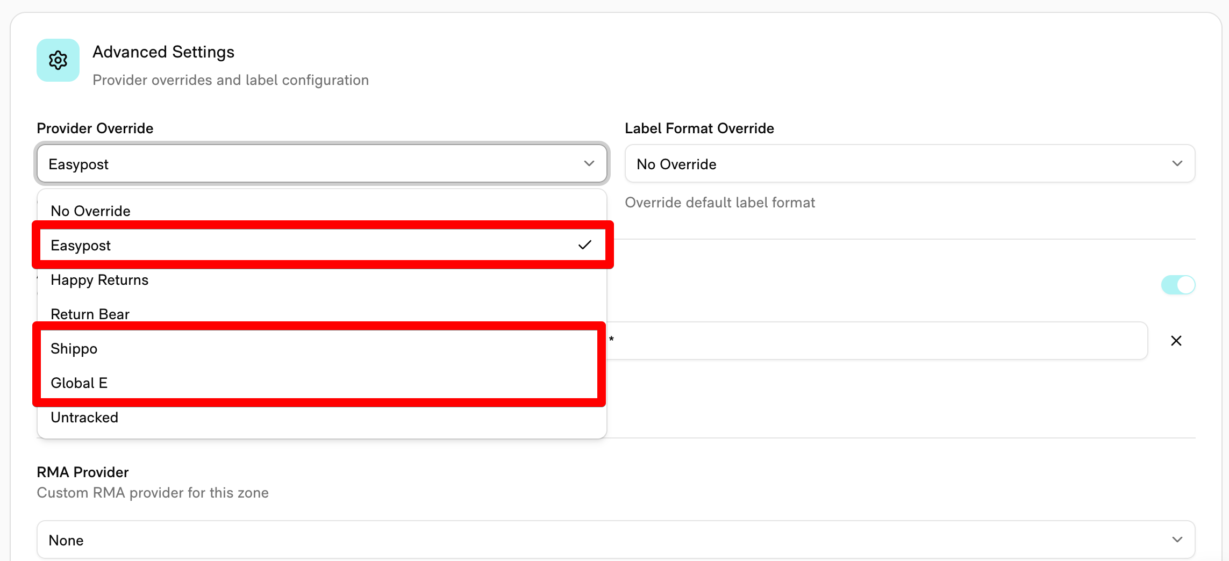1229x561 pixels.
Task: Pick the Untracked provider option
Action: click(x=322, y=417)
